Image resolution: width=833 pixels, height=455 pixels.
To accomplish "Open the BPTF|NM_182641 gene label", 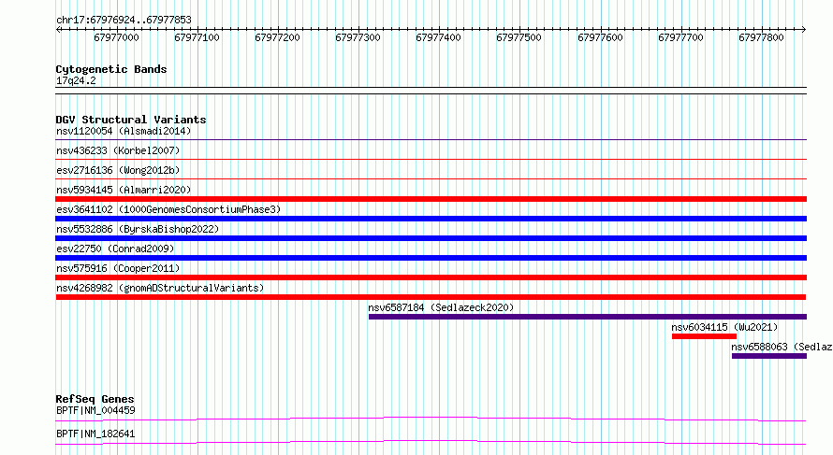I will click(95, 434).
